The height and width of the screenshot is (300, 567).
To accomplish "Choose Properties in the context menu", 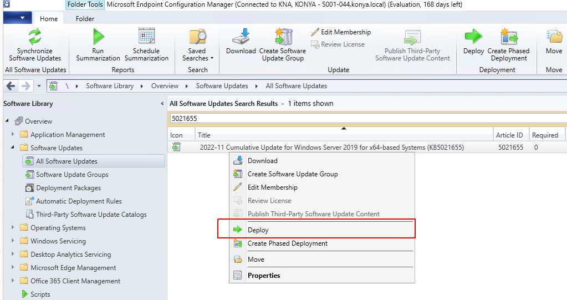I will [x=322, y=276].
